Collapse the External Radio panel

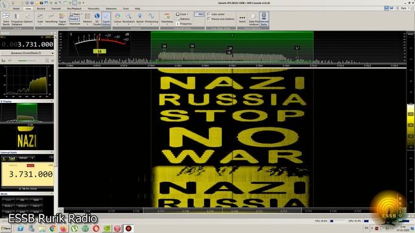point(52,153)
